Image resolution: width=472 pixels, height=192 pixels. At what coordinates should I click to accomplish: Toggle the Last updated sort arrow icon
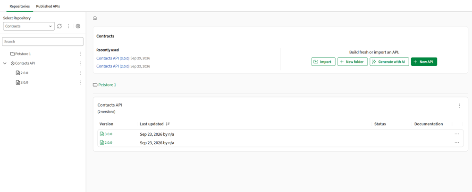[168, 124]
